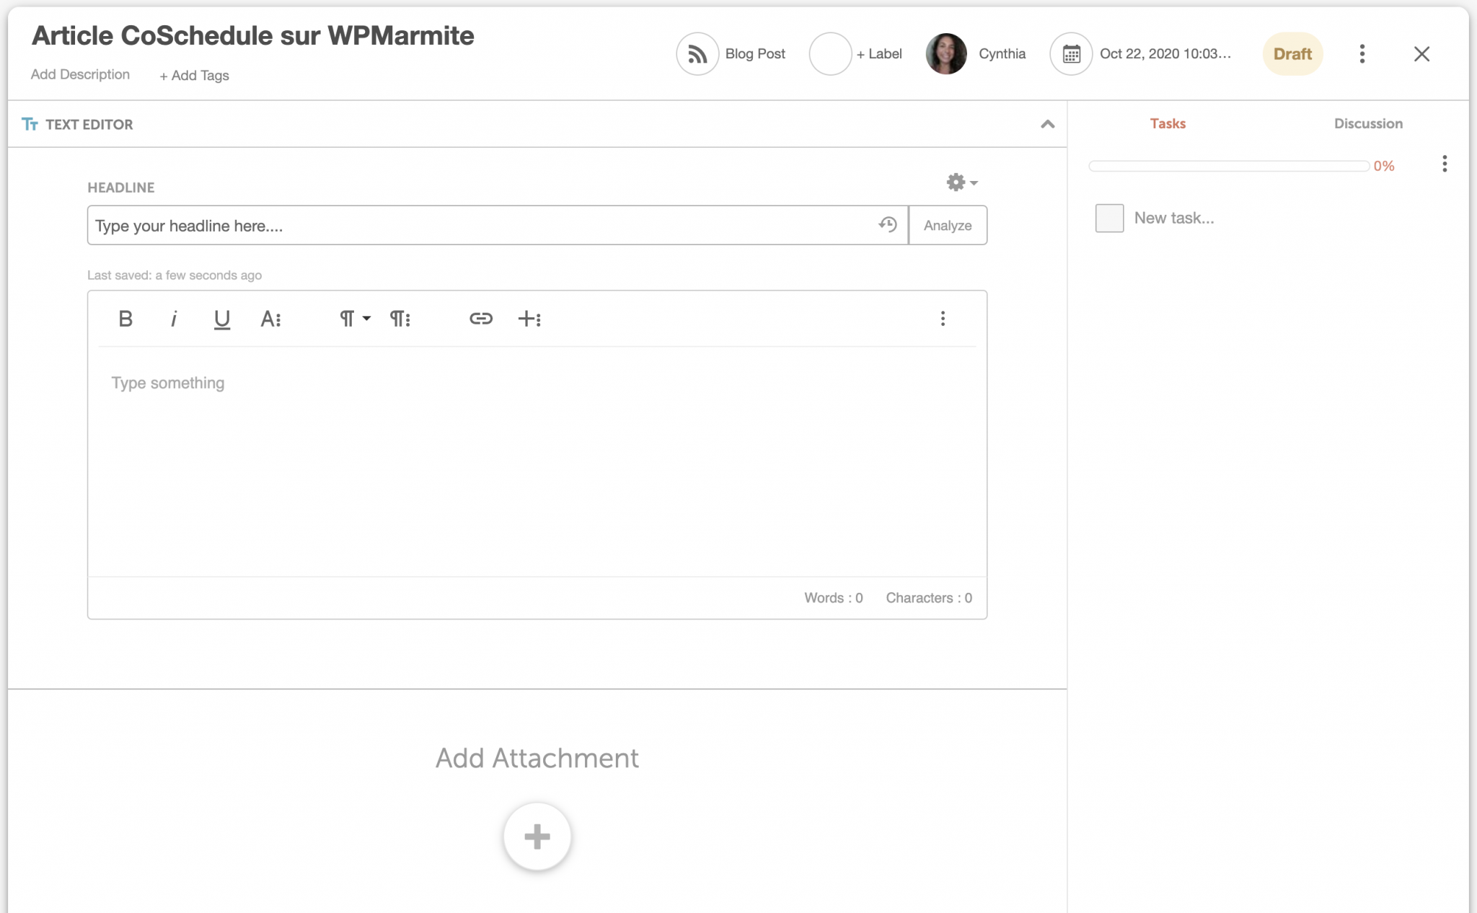Viewport: 1477px width, 913px height.
Task: Toggle italic formatting
Action: [x=173, y=319]
